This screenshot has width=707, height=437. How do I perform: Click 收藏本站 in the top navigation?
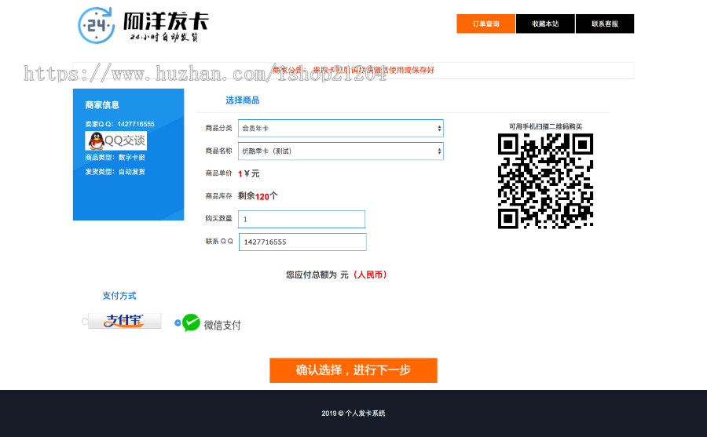(545, 24)
